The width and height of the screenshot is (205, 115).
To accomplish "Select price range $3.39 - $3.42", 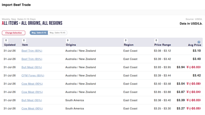I will pos(162,59).
